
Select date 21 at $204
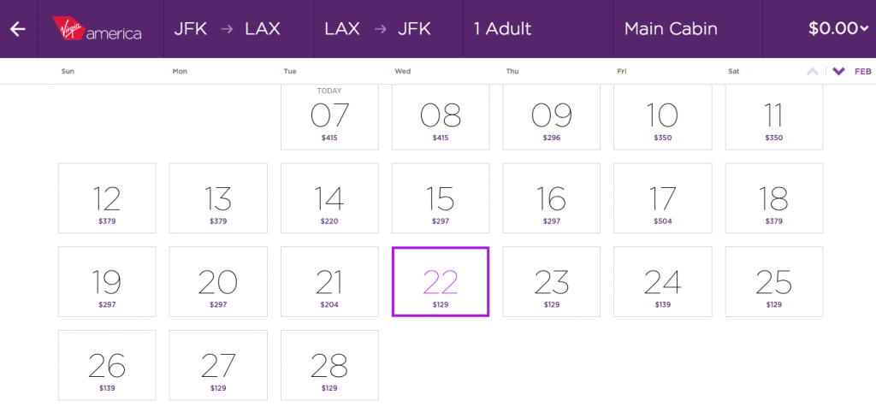click(x=329, y=282)
